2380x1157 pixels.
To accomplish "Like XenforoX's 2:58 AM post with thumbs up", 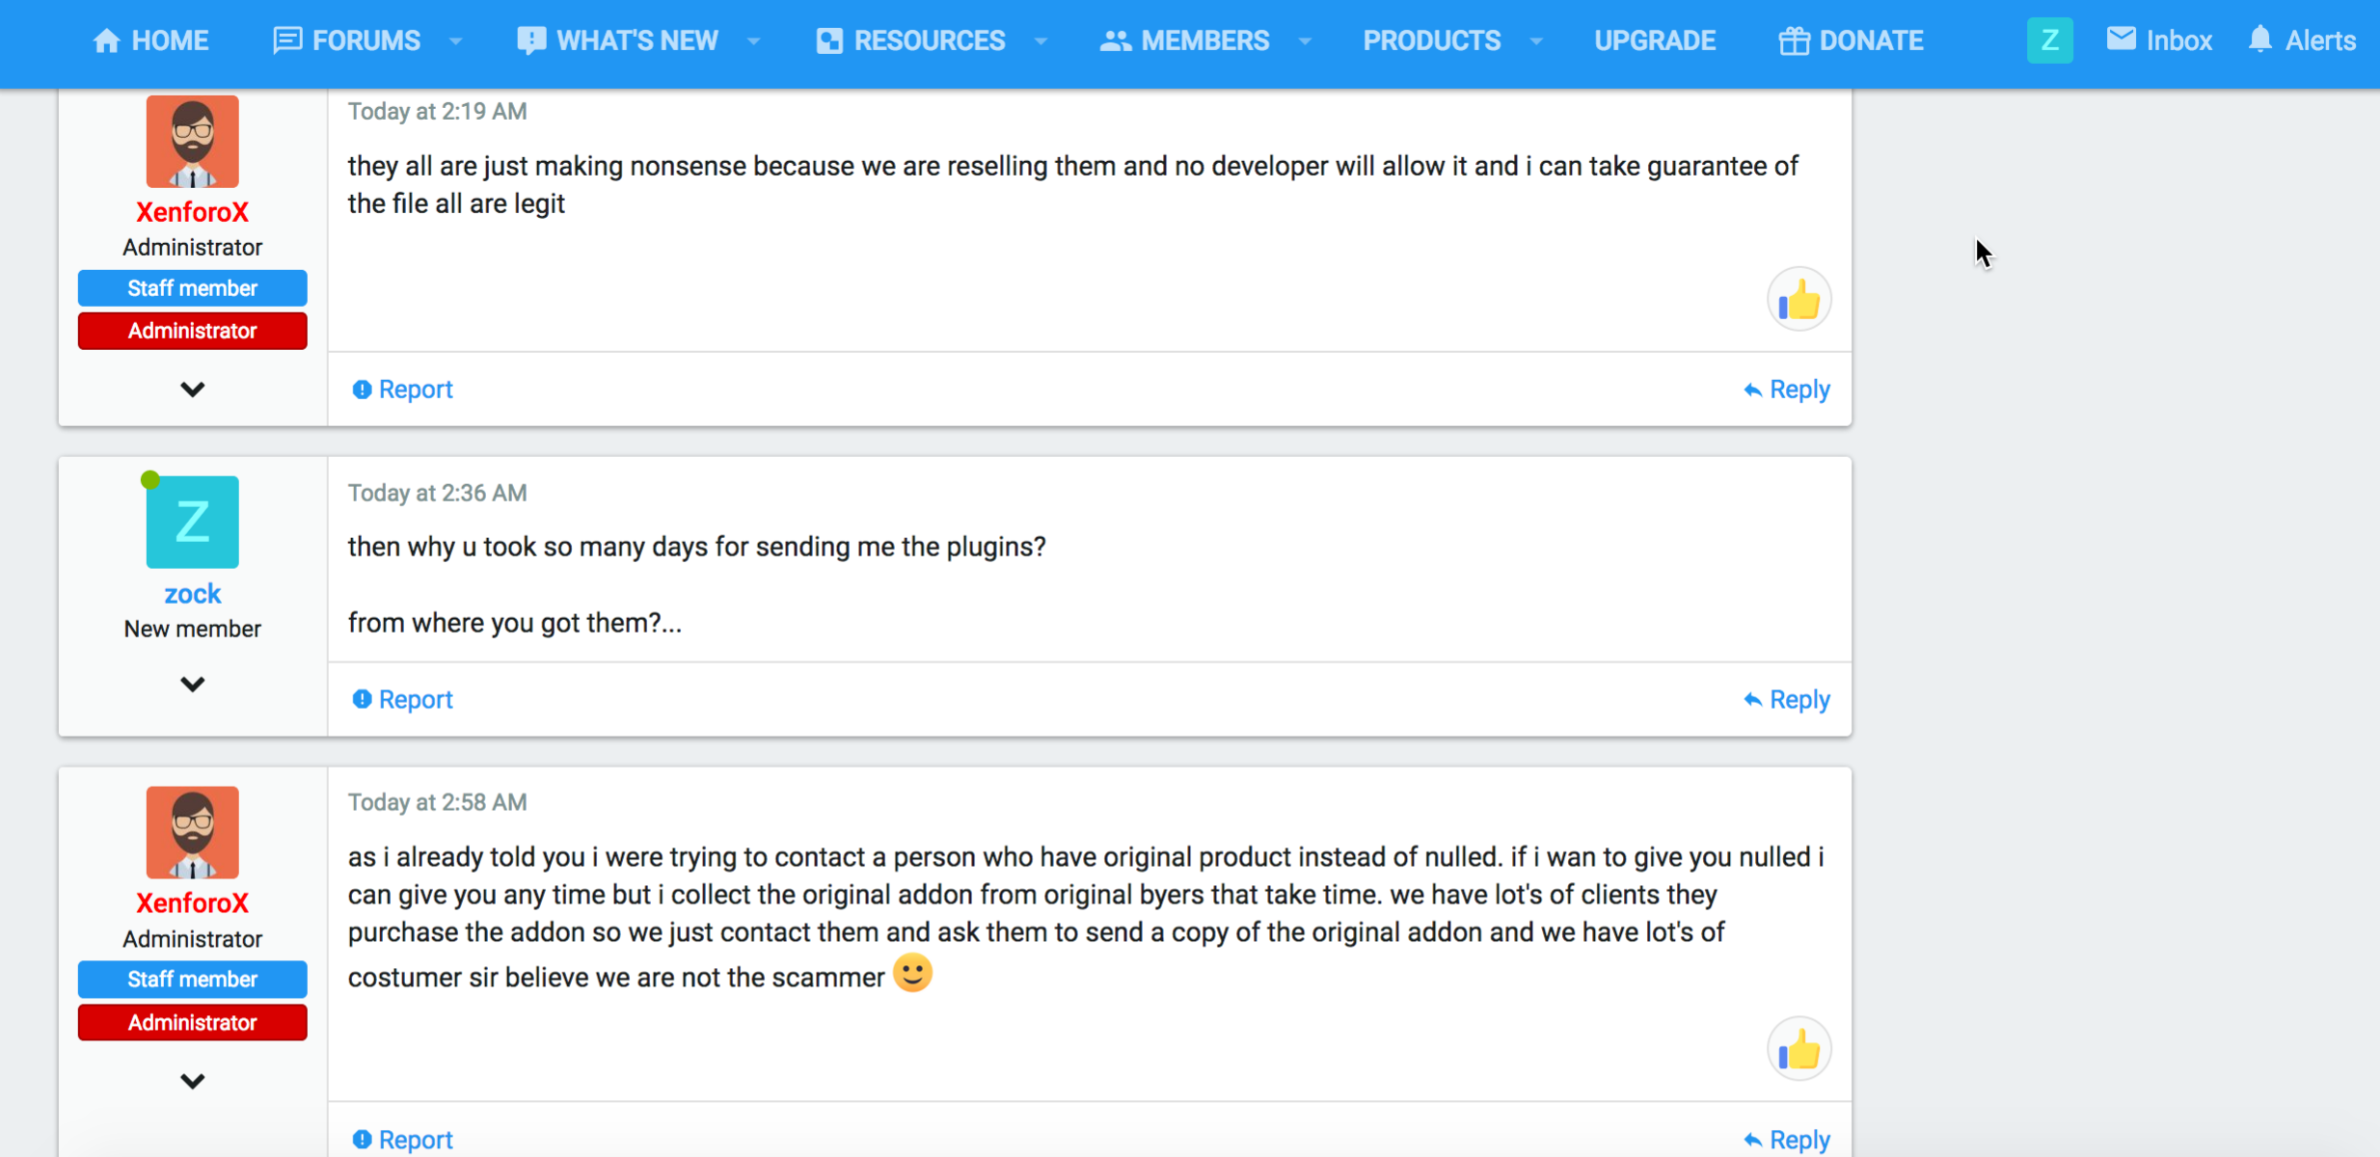I will pos(1799,1049).
